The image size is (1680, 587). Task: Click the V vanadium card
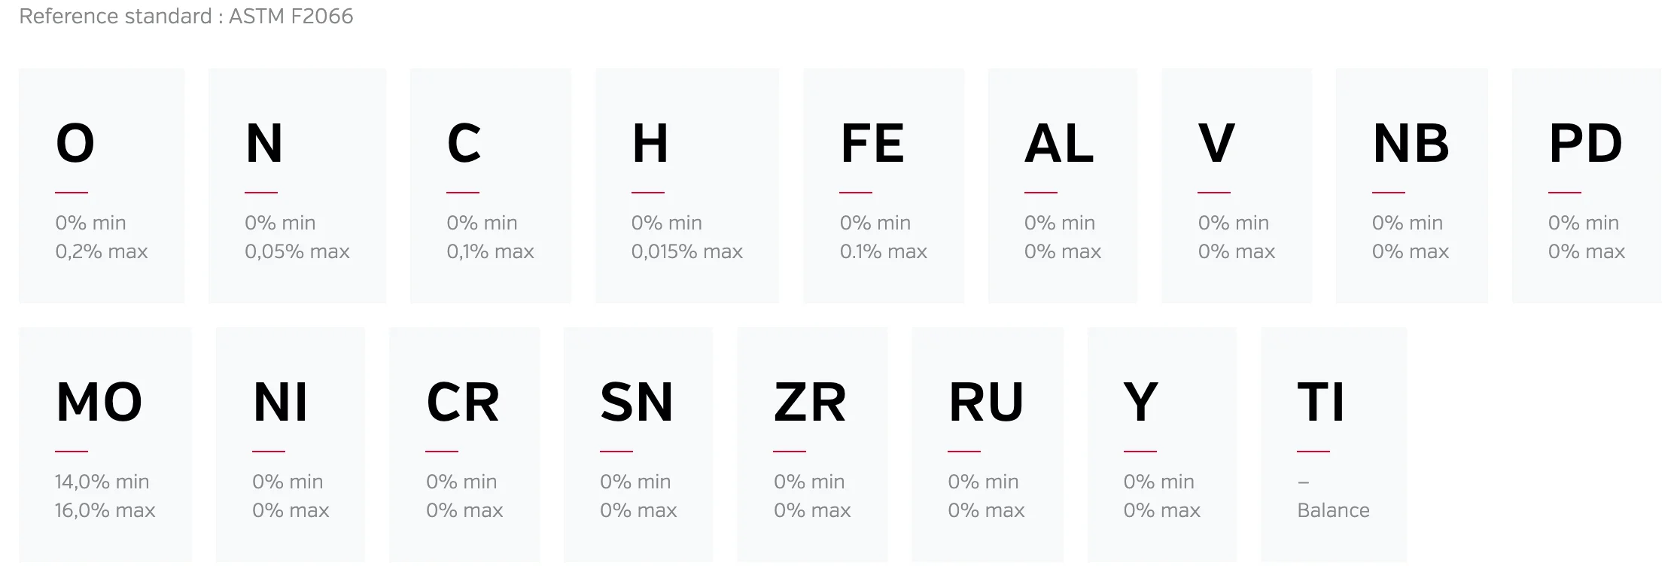click(1237, 186)
